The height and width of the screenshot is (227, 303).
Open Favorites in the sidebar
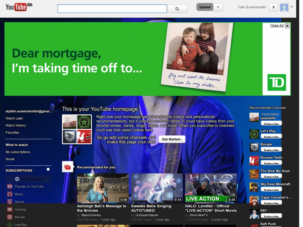12,132
